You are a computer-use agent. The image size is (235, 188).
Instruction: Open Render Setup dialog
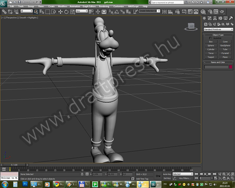[210, 11]
